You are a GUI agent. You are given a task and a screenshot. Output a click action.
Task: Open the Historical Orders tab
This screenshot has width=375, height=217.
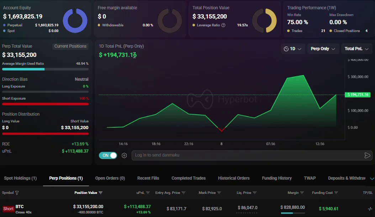234,178
